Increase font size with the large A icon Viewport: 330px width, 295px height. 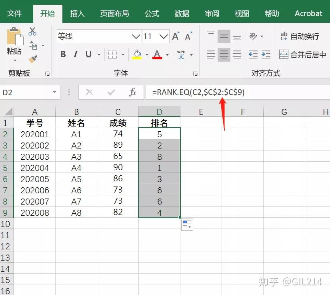pos(175,36)
